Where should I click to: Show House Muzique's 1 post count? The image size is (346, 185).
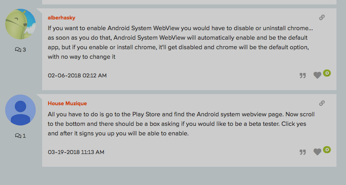(x=20, y=136)
